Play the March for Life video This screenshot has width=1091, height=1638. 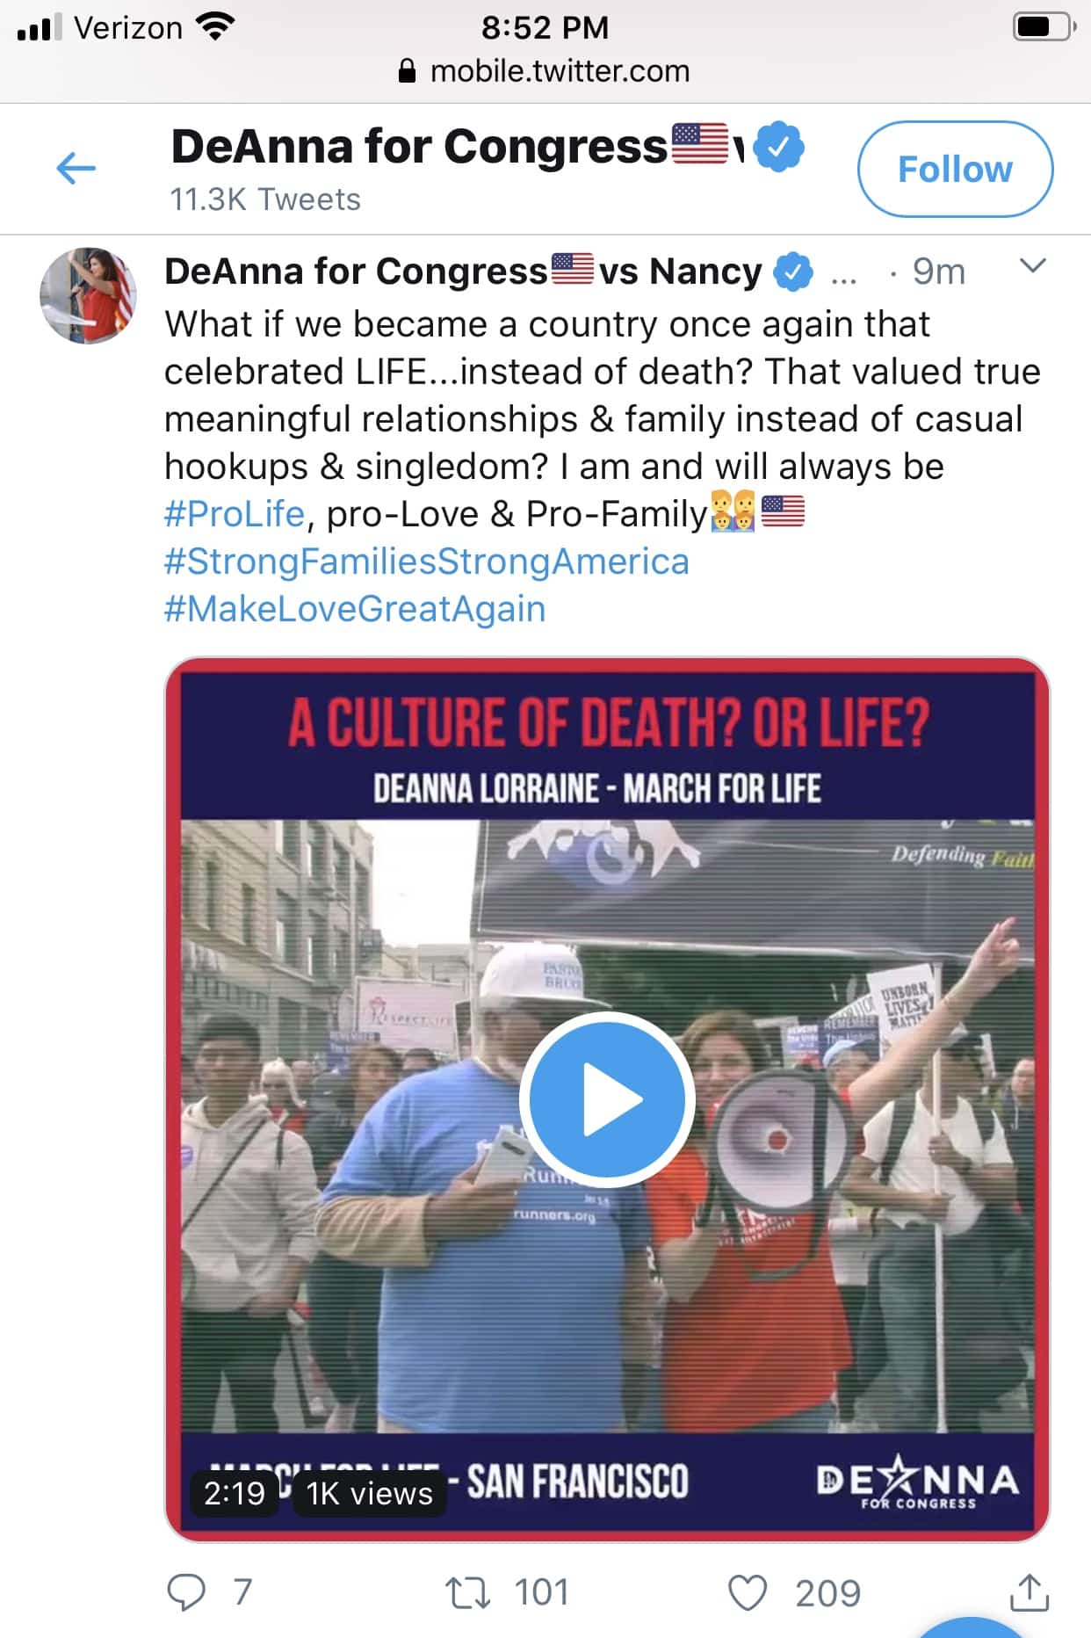607,1099
